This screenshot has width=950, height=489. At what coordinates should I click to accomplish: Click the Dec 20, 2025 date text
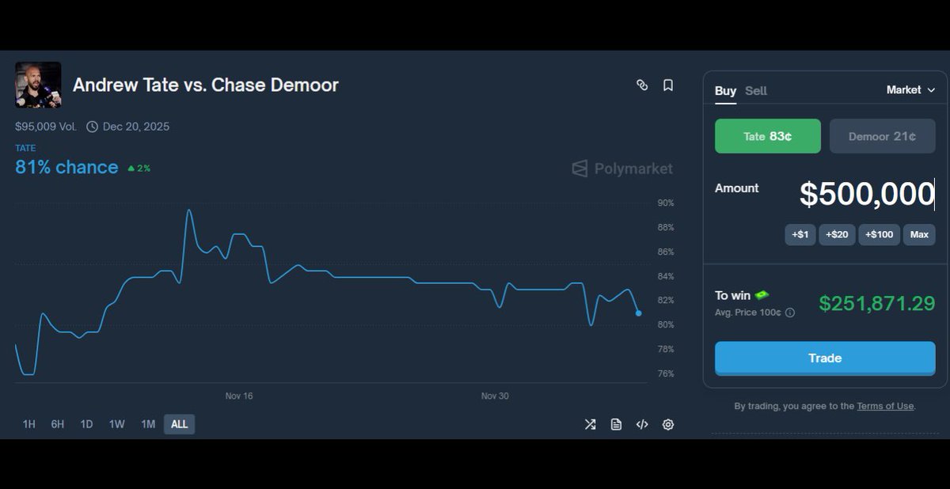tap(136, 127)
